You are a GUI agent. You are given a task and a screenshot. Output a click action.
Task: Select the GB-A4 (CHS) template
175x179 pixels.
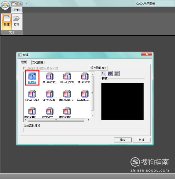[50, 96]
